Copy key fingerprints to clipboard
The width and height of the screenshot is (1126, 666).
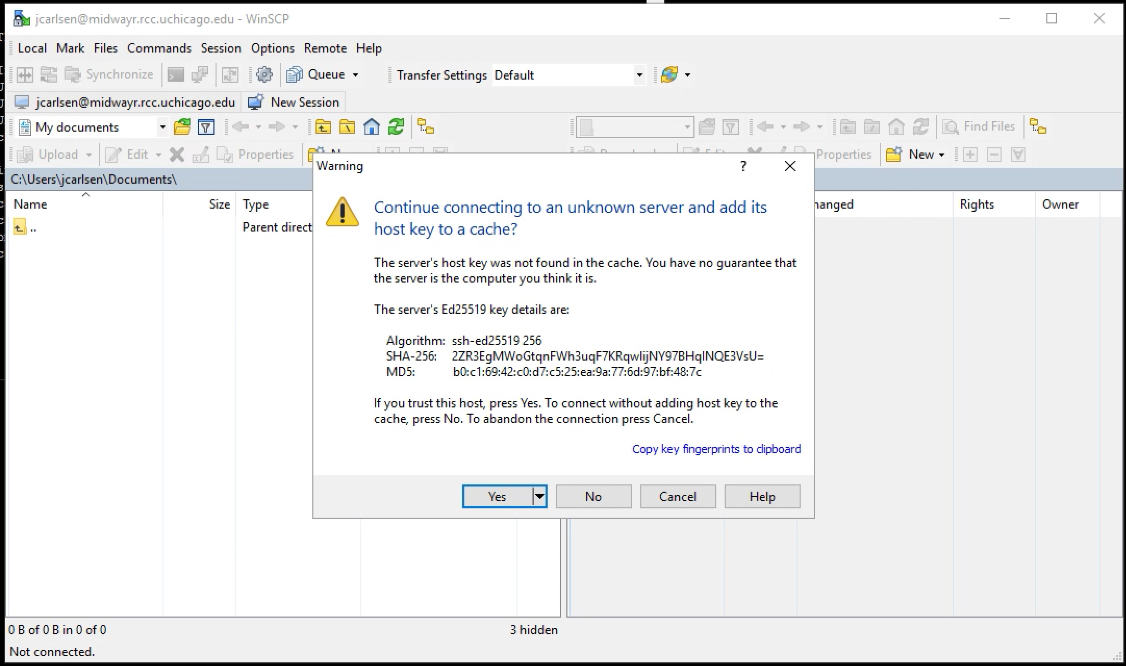[x=716, y=449]
